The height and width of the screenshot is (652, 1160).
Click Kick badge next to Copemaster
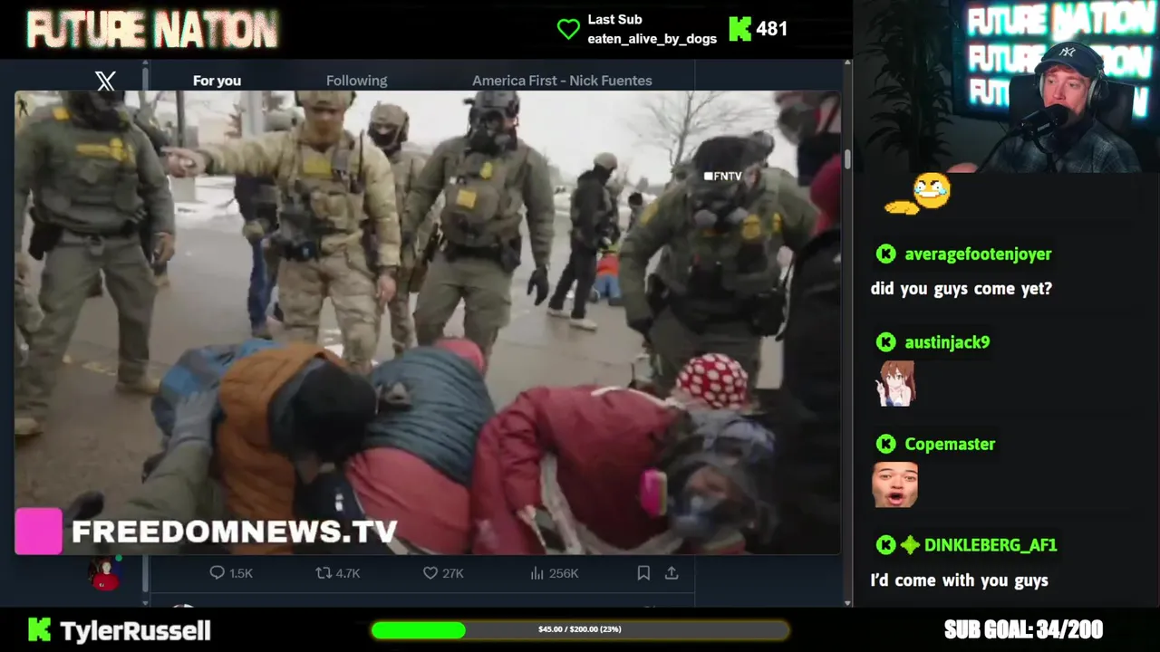(885, 444)
